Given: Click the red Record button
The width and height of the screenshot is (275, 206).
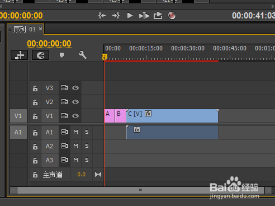Looking at the screenshot, I should click(x=172, y=16).
